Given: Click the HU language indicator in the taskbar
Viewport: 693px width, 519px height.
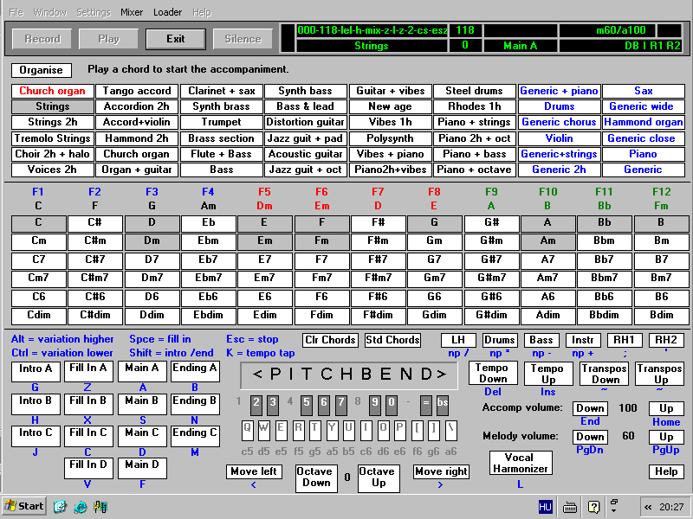Looking at the screenshot, I should [545, 506].
